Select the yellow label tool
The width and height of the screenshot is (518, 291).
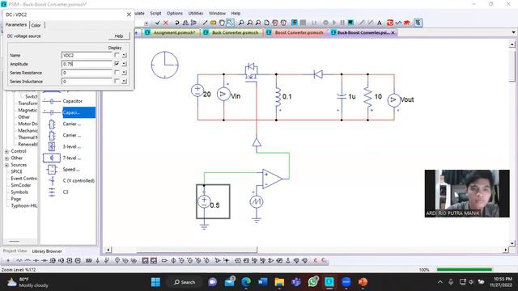213,23
